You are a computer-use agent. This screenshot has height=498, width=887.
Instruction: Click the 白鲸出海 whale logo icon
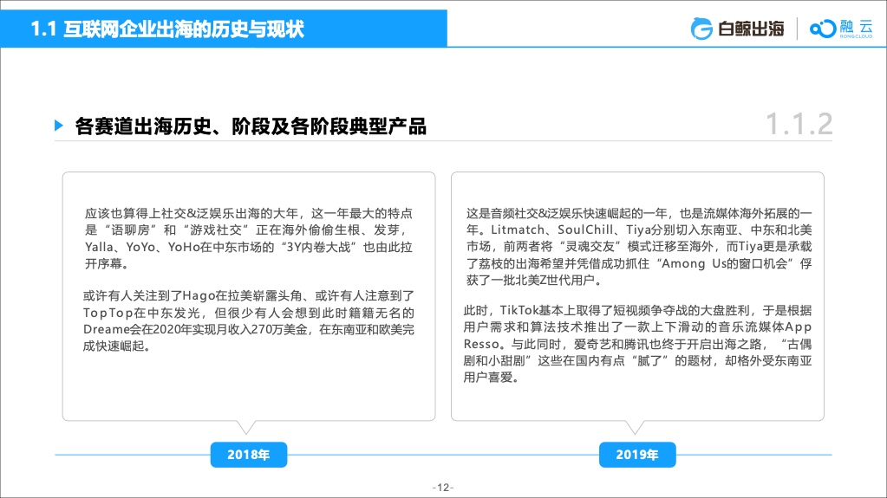coord(701,29)
